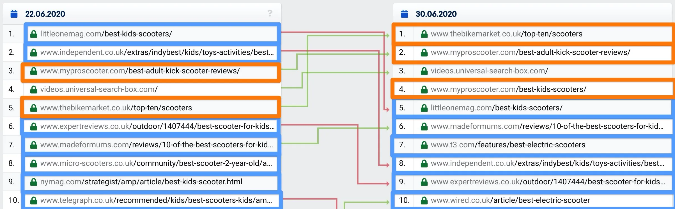Click the calendar icon beside 30.06.2020
Screen dimensions: 675x209
click(x=405, y=14)
